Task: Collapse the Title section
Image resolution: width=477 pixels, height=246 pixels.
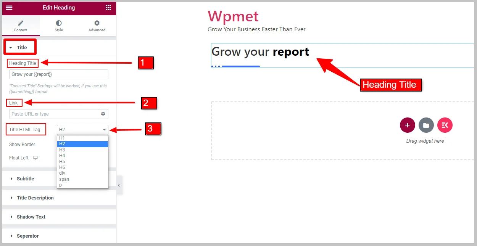Action: (x=20, y=47)
